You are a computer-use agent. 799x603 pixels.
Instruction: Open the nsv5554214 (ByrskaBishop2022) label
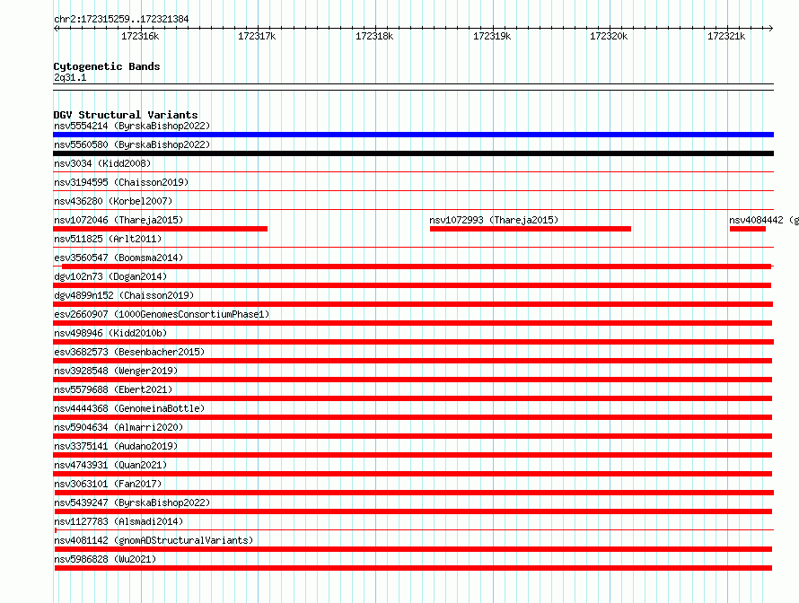132,126
